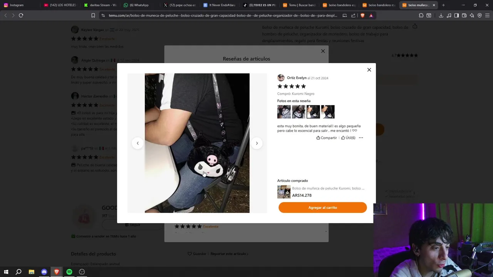Image resolution: width=493 pixels, height=277 pixels.
Task: Switch to the daritaa Stream tab
Action: tap(100, 5)
